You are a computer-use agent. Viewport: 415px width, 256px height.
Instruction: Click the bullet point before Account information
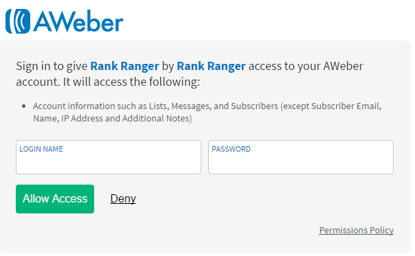24,106
